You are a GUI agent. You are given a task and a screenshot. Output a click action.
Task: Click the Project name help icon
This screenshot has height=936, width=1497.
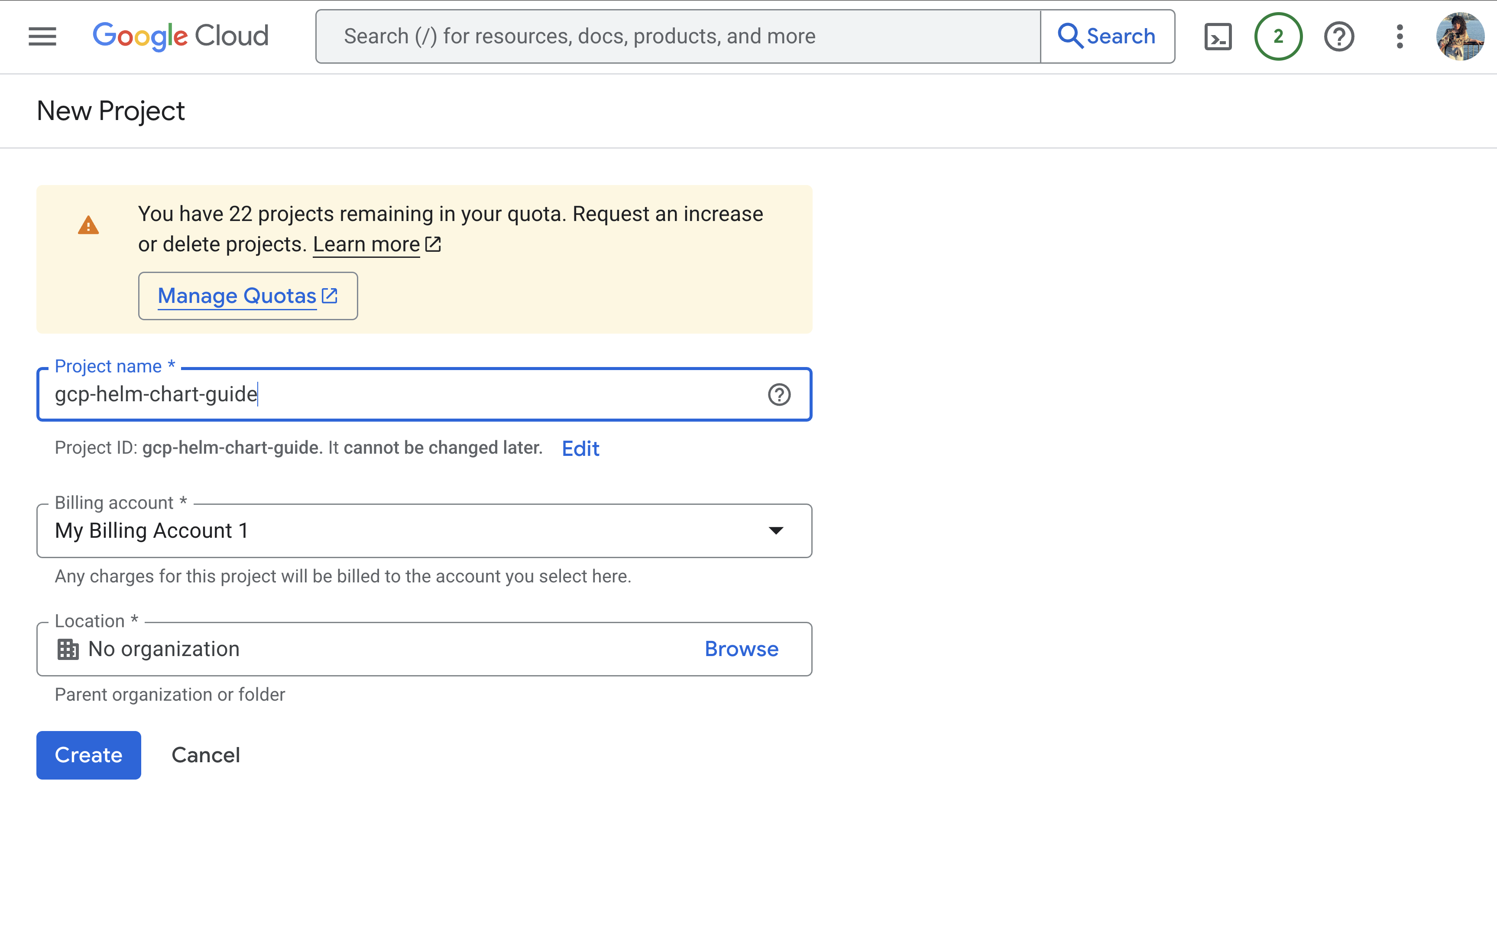click(x=779, y=394)
